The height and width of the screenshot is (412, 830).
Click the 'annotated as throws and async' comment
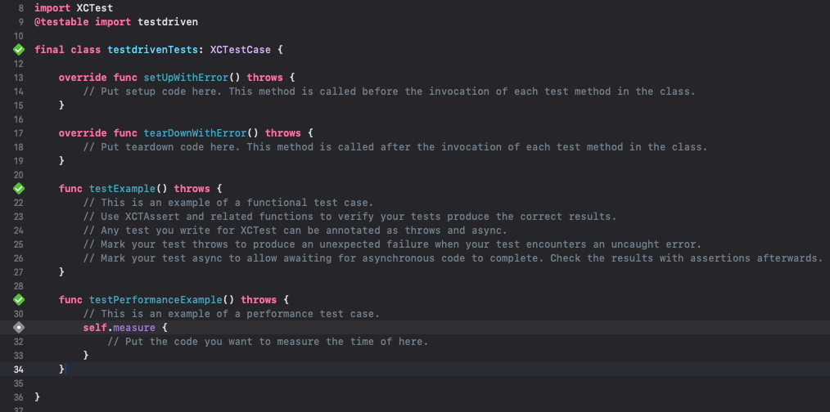click(295, 230)
